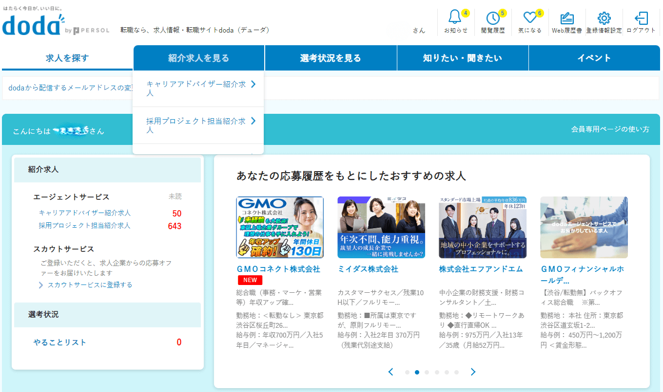This screenshot has height=392, width=663.
Task: Click the GMOコネクト job banner thumbnail
Action: pyautogui.click(x=280, y=227)
